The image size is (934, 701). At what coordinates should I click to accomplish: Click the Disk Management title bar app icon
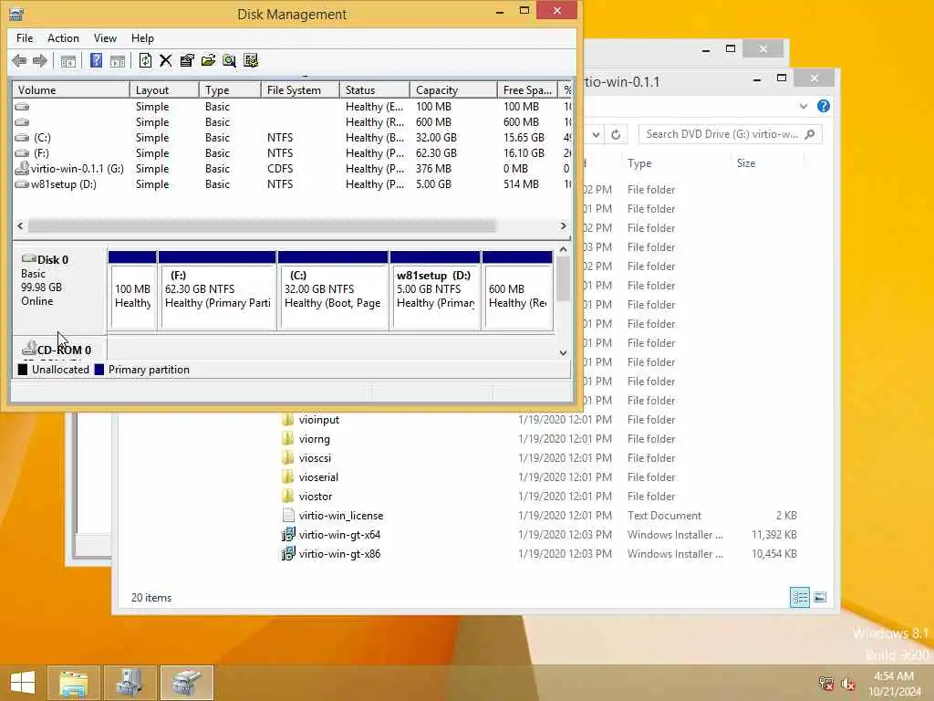tap(16, 14)
